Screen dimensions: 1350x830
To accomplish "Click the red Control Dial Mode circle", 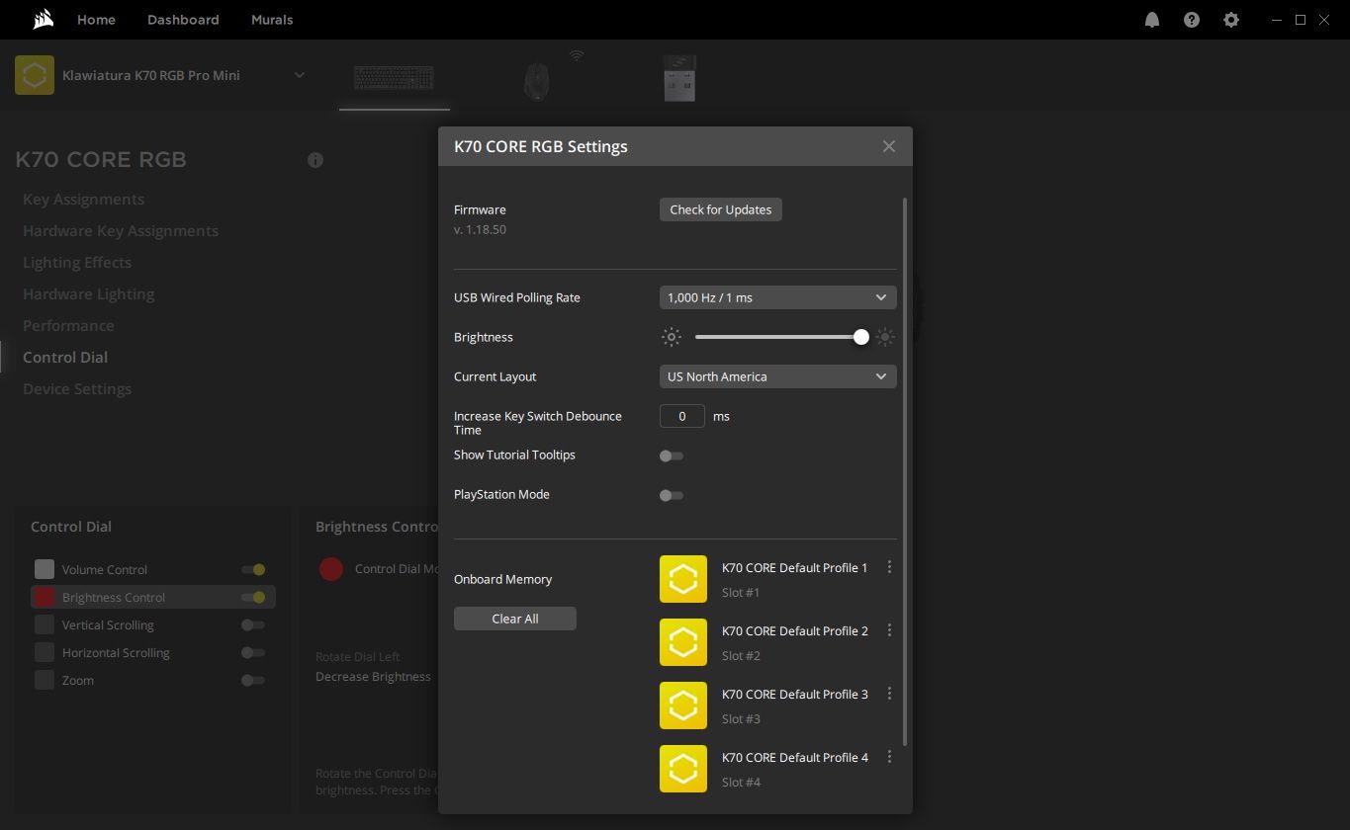I will [331, 569].
